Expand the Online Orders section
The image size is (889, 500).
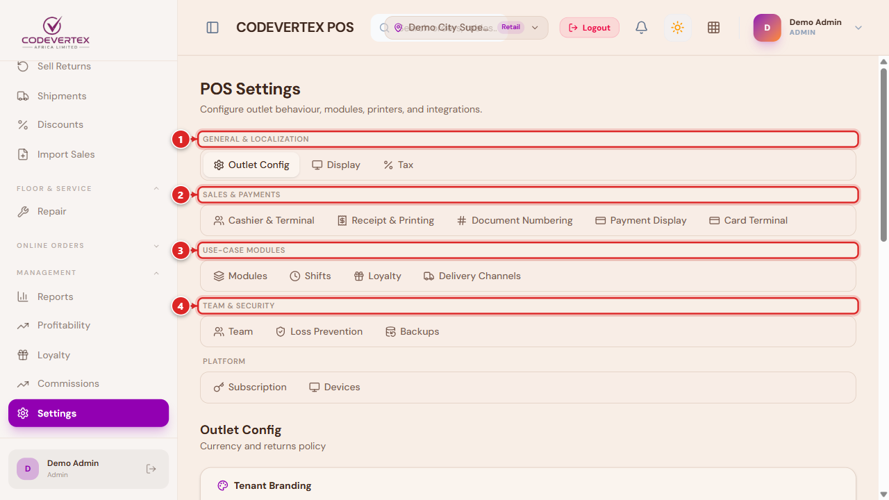click(x=156, y=246)
